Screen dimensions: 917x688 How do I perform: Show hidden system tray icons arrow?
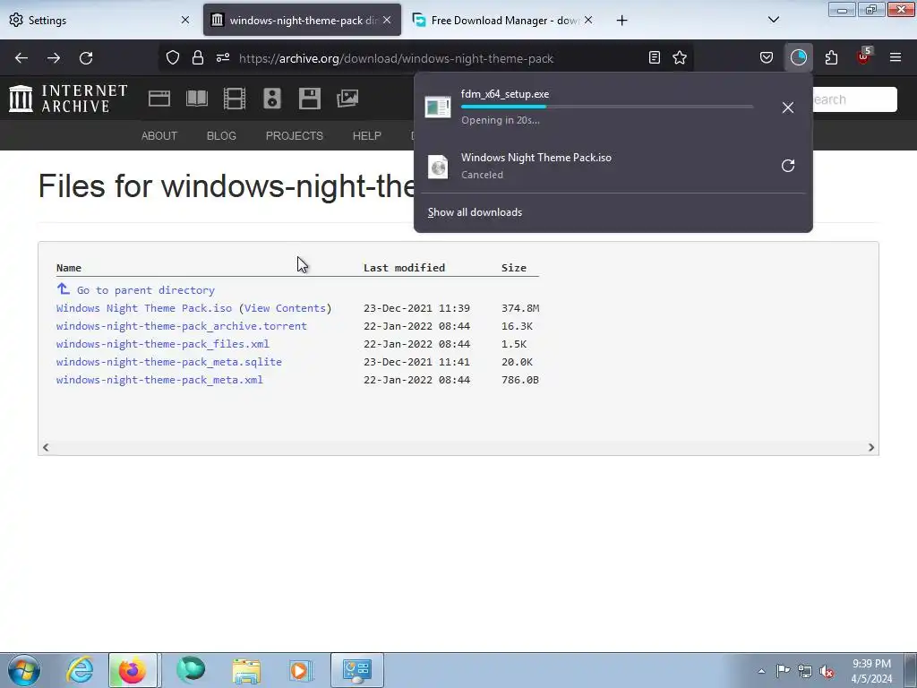pyautogui.click(x=761, y=671)
